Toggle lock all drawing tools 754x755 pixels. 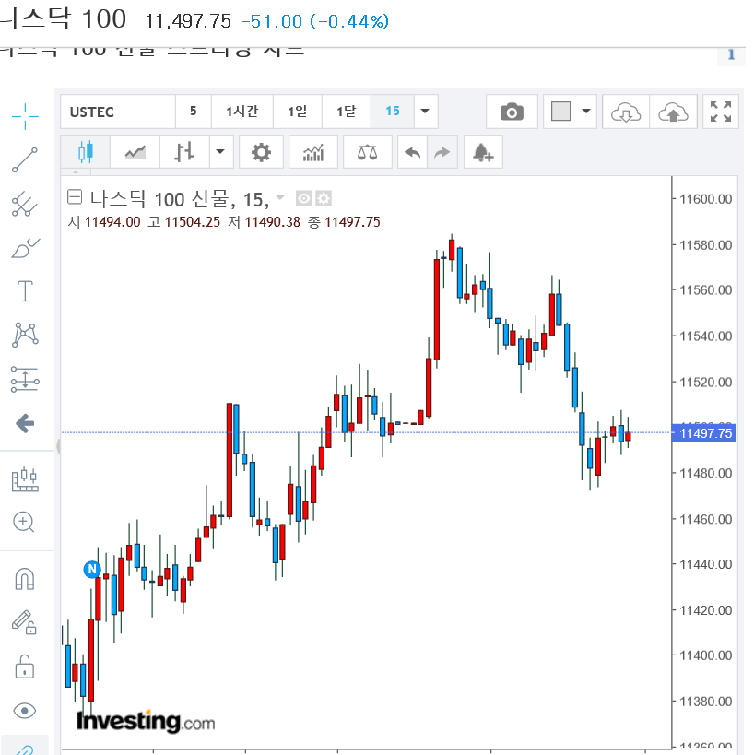coord(25,667)
